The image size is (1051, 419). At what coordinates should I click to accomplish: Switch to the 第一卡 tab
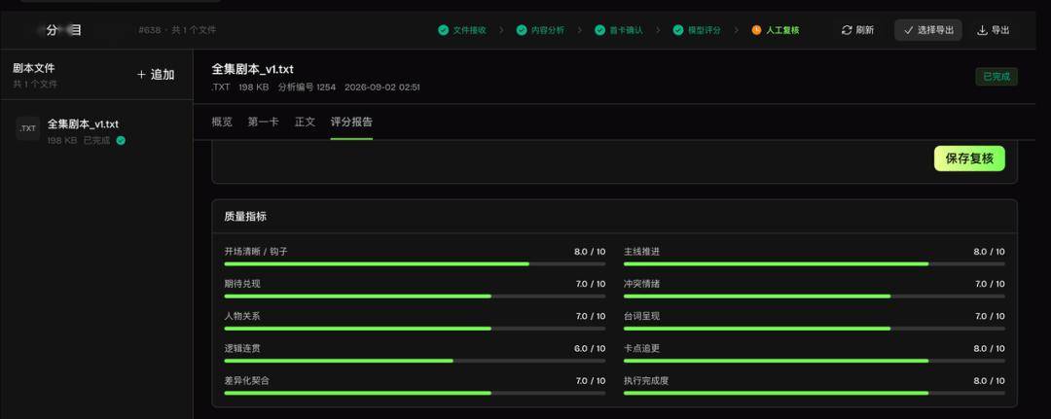[264, 122]
